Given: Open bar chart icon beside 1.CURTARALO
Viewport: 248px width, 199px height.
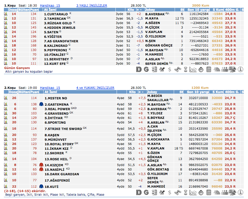Looking at the screenshot, I should click(x=5, y=14).
